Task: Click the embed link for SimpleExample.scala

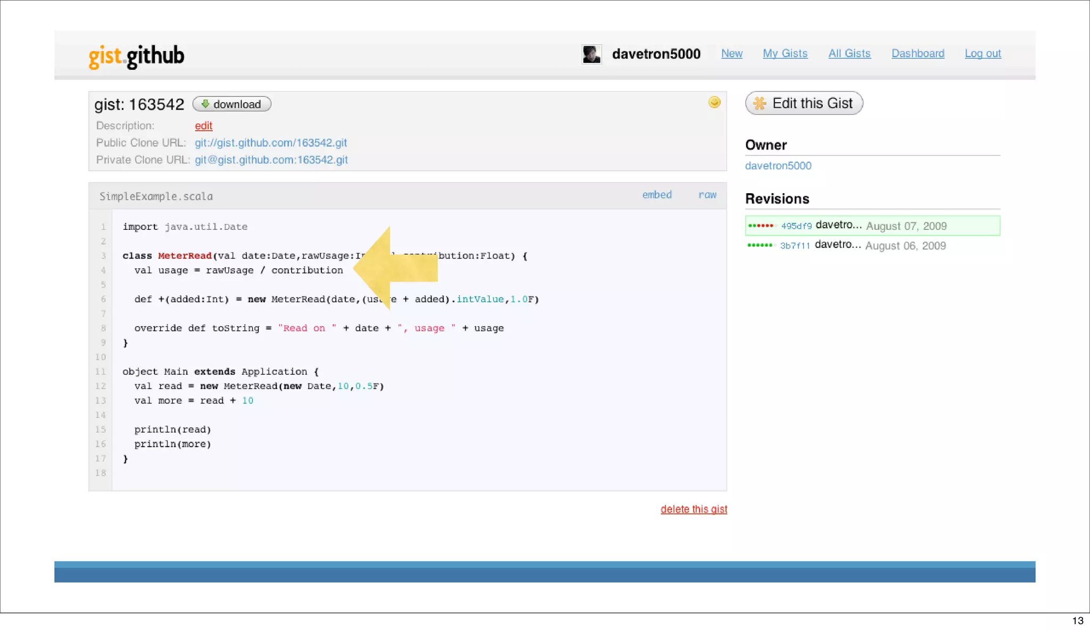Action: 657,195
